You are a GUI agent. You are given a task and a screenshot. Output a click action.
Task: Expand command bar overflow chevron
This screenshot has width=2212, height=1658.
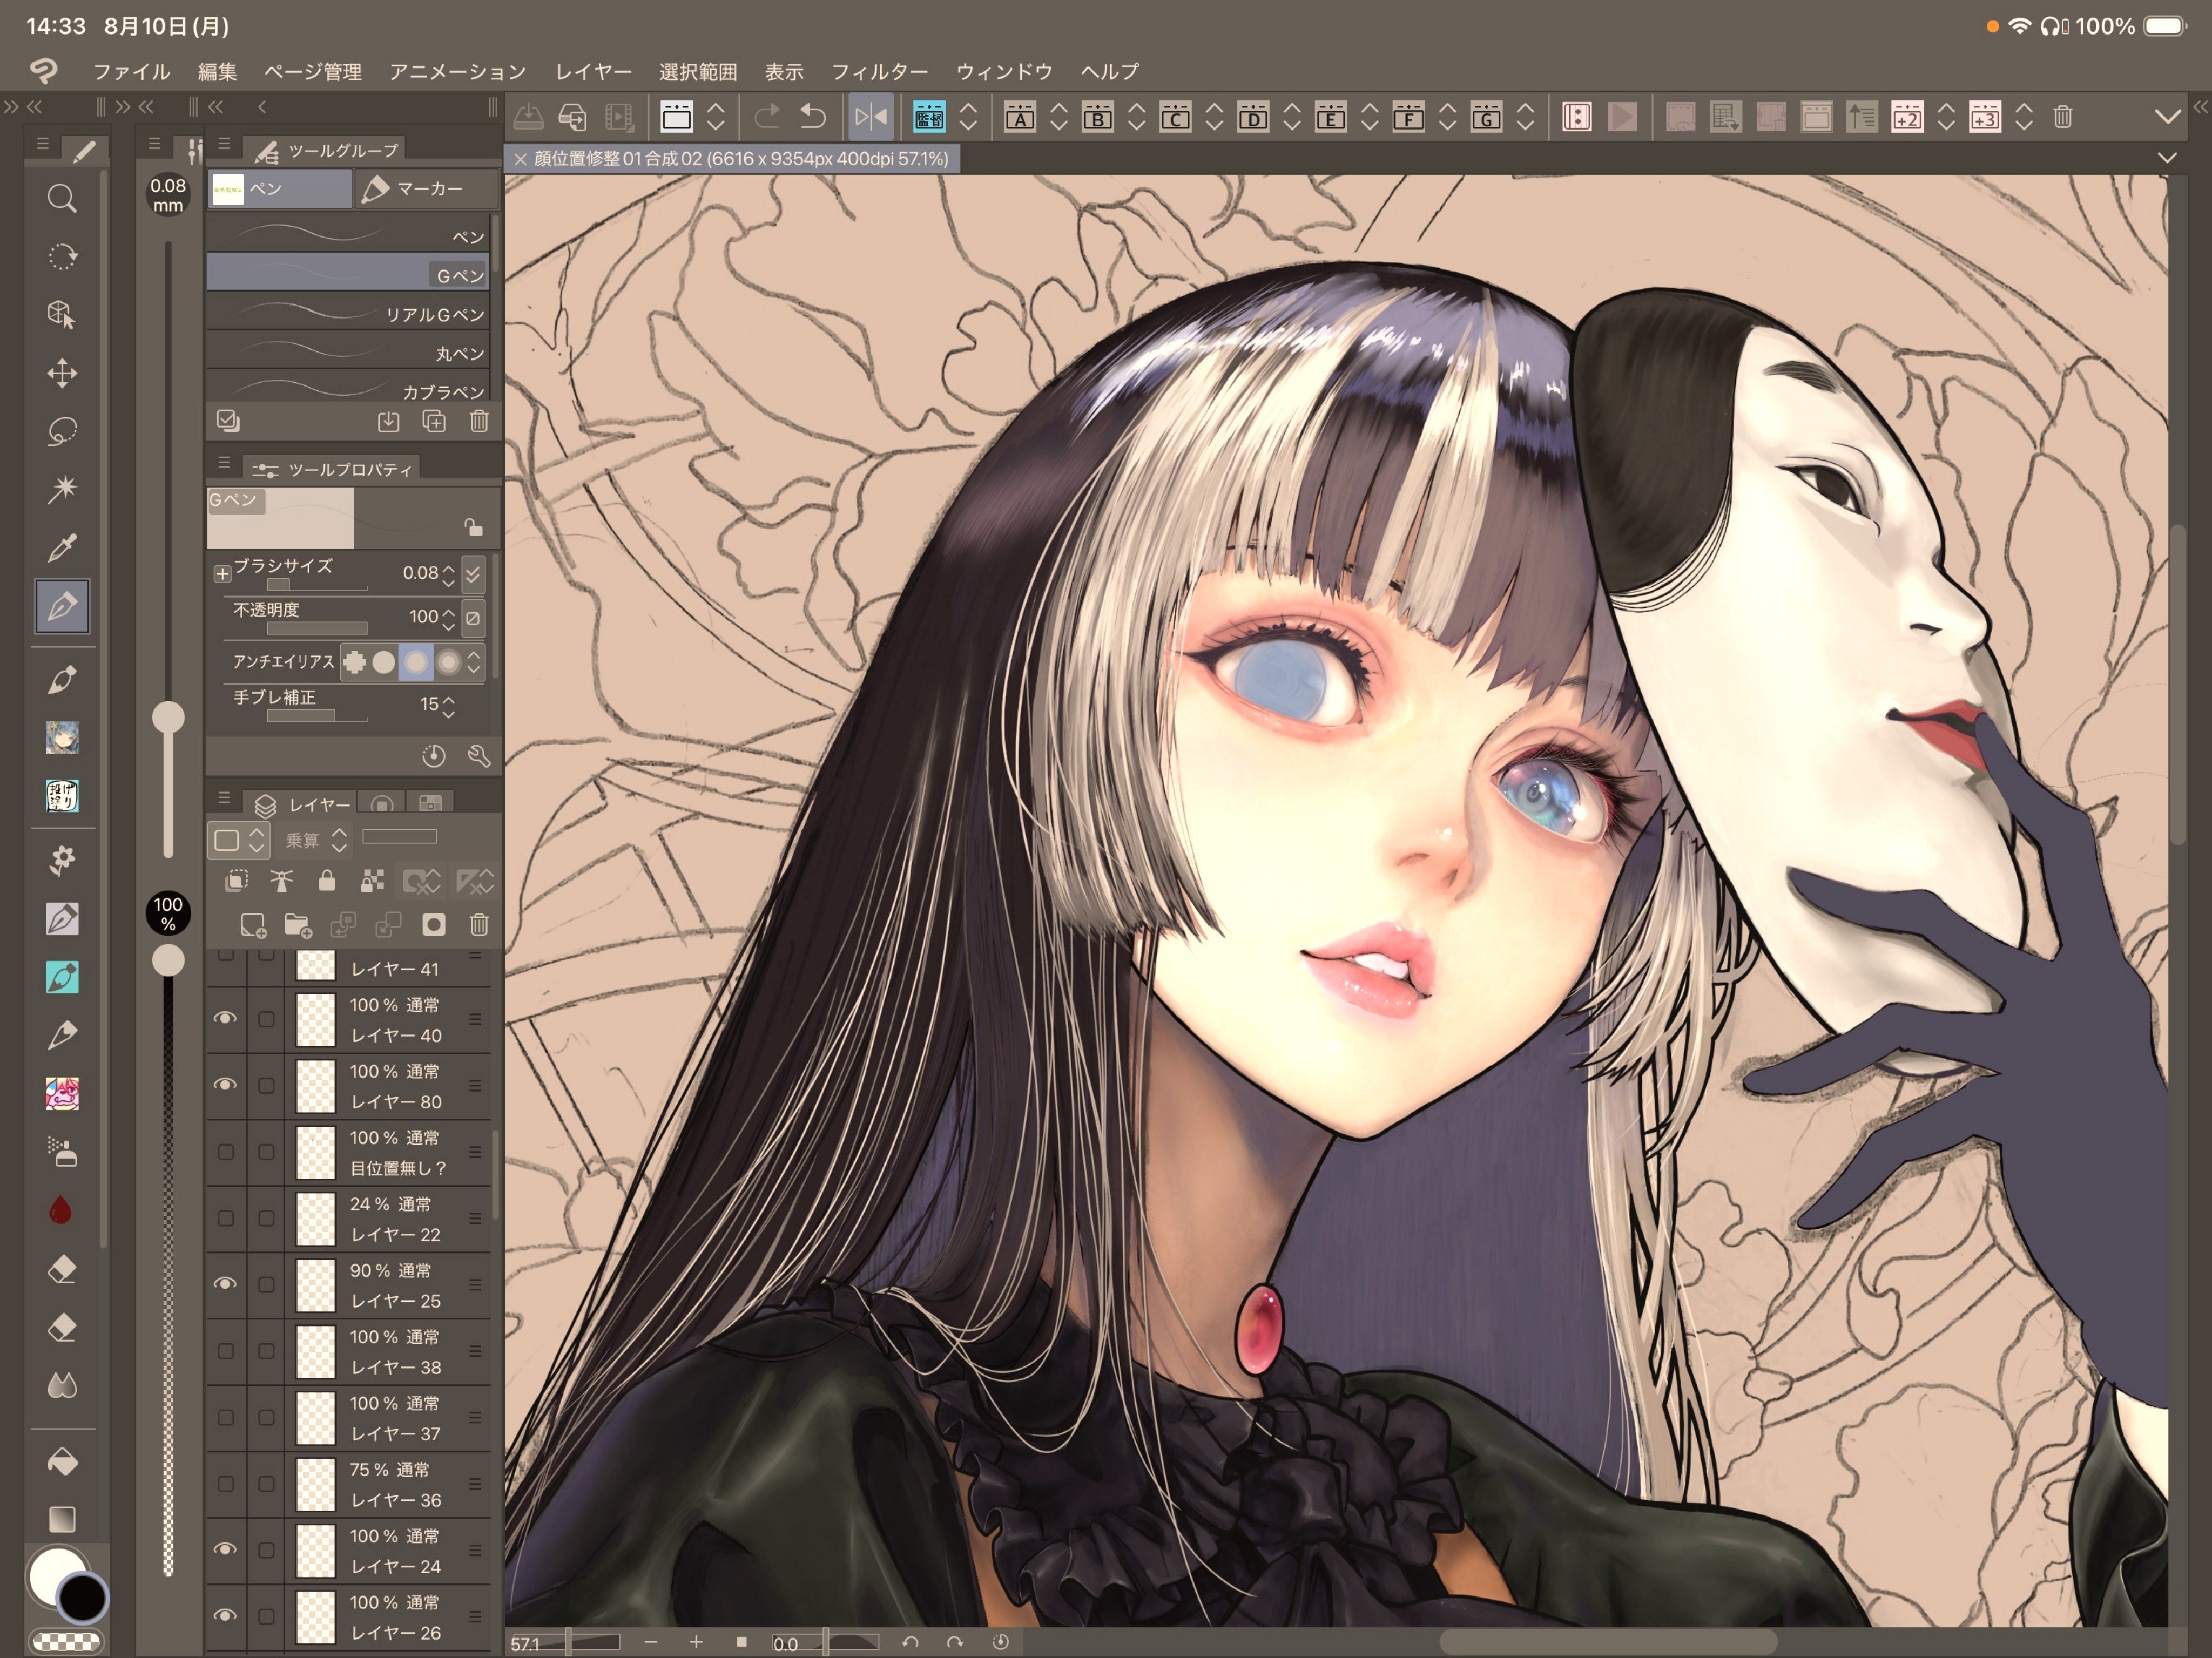click(x=2168, y=117)
